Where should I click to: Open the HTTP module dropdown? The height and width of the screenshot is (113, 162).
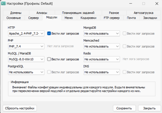tap(26, 34)
